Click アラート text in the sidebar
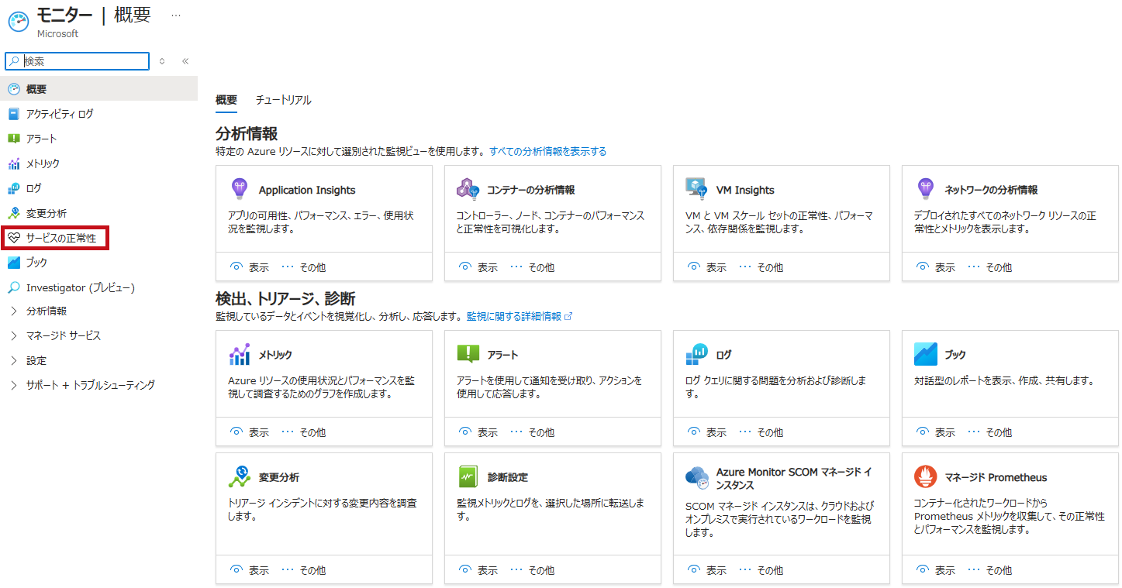The image size is (1122, 588). tap(41, 139)
